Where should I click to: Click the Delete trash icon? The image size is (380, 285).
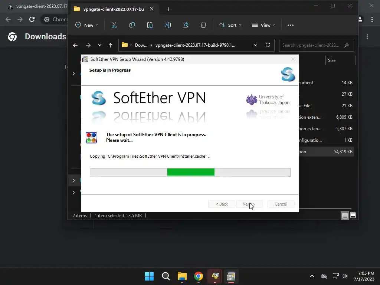(203, 25)
